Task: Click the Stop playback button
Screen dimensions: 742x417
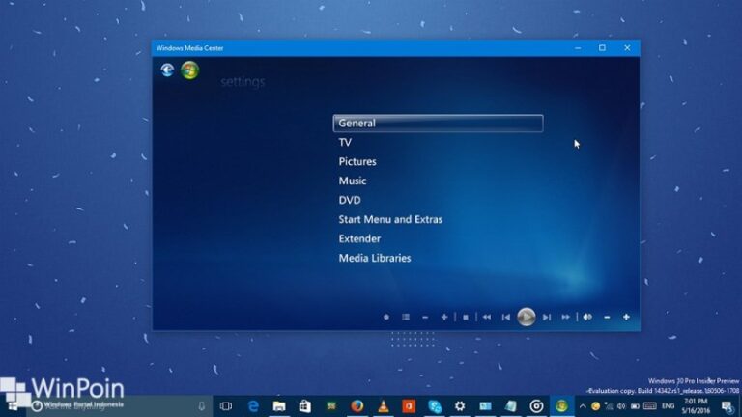Action: pyautogui.click(x=466, y=317)
